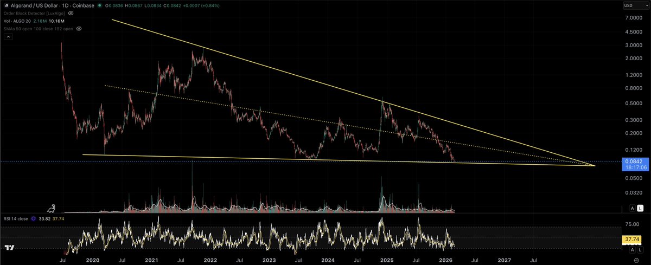Click the 0.8000 price axis label

click(x=634, y=88)
